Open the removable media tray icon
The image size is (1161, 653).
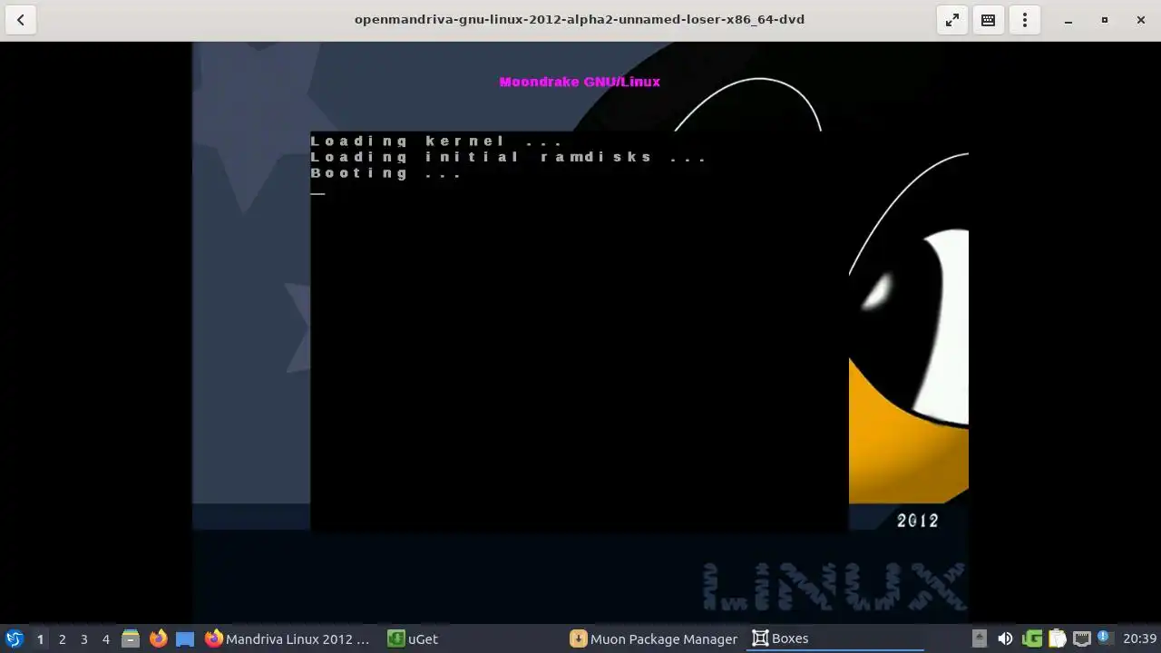coord(979,638)
